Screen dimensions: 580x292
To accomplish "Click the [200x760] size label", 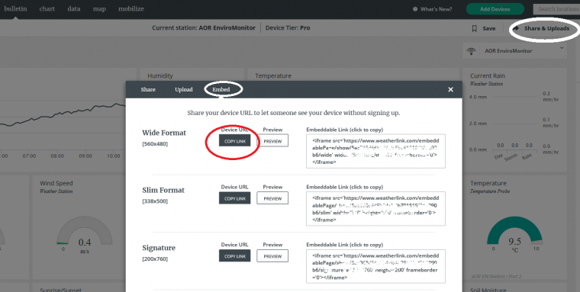I will point(155,259).
